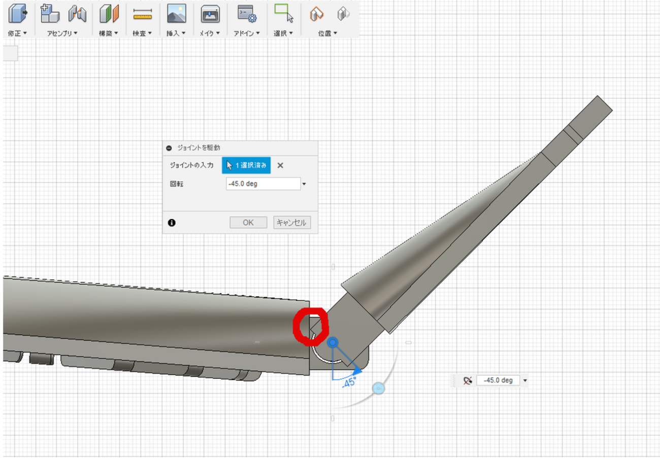Collapse the ジョイントを駆動 dialog
The width and height of the screenshot is (660, 458).
[169, 148]
